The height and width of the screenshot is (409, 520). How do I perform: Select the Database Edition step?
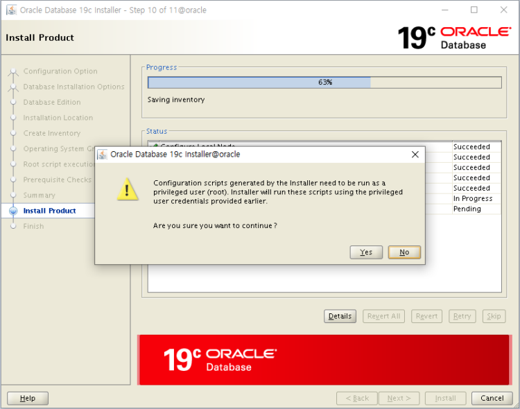(x=51, y=103)
